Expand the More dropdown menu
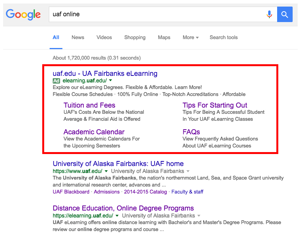 coord(191,38)
